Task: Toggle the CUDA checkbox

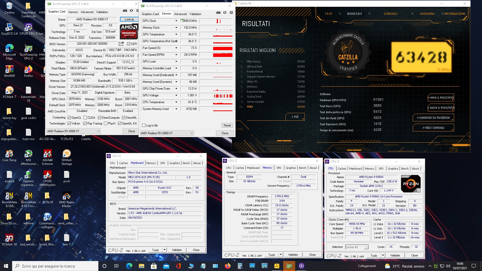Action: tap(85, 118)
